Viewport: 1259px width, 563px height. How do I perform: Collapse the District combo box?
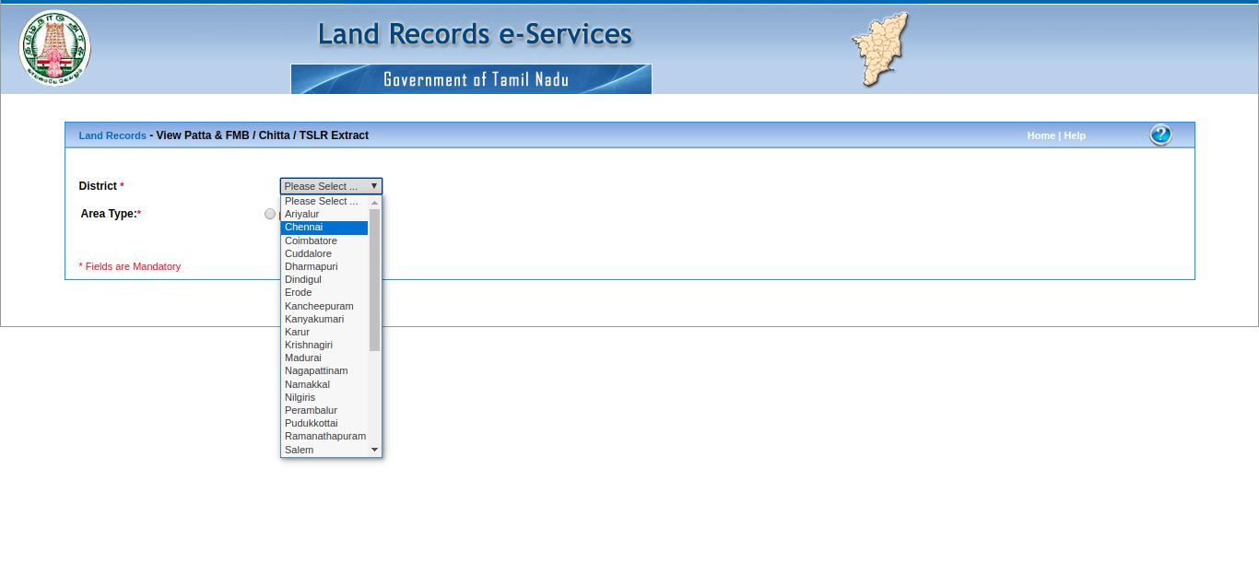click(x=331, y=186)
